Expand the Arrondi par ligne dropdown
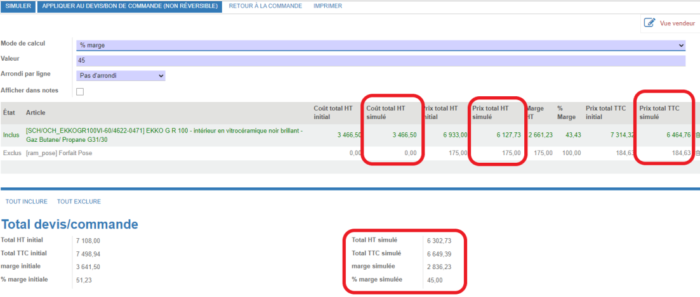 click(x=121, y=76)
